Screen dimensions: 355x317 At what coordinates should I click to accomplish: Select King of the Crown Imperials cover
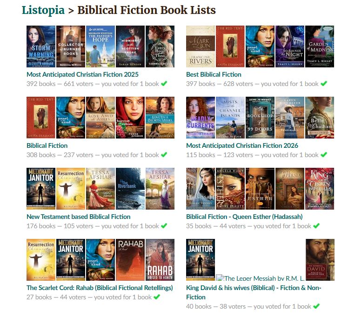[320, 189]
